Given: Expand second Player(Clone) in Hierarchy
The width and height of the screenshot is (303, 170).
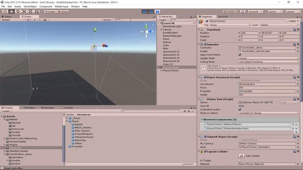Looking at the screenshot, I should point(161,70).
